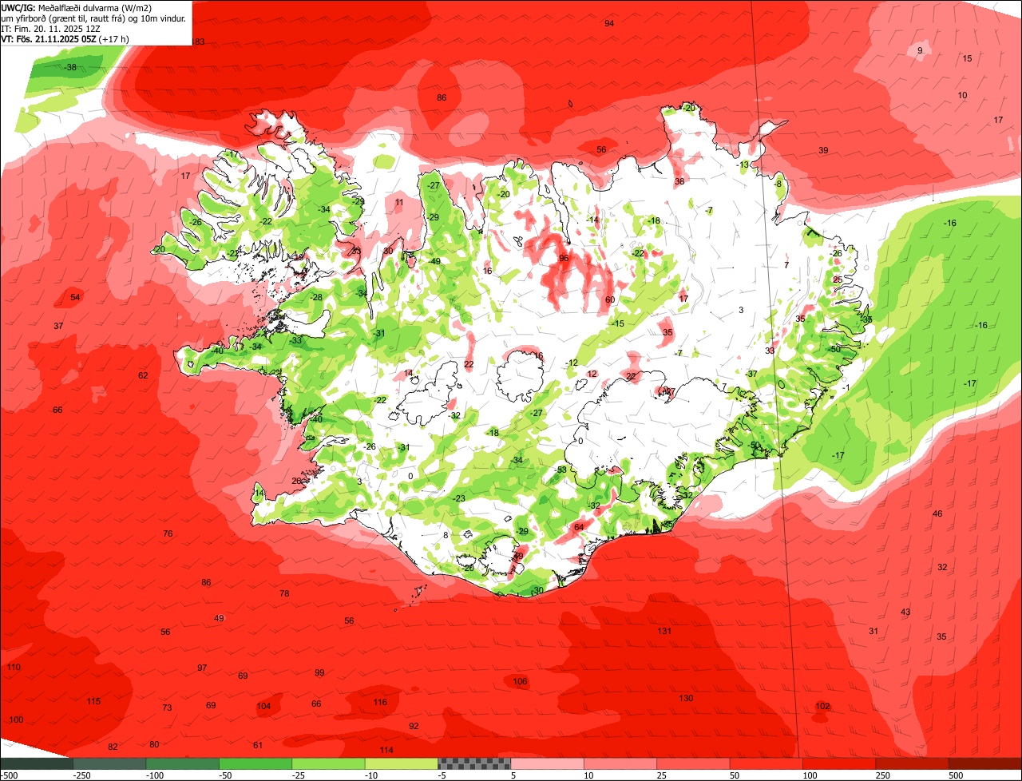Click the '-38' value in the green patch

click(70, 68)
